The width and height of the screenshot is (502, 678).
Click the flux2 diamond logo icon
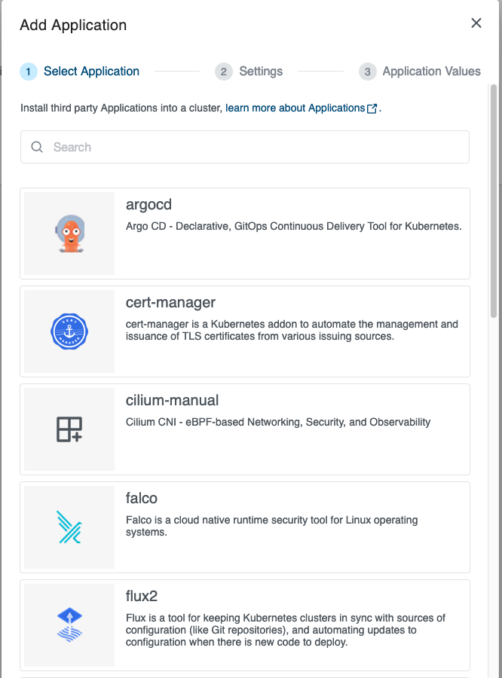69,625
